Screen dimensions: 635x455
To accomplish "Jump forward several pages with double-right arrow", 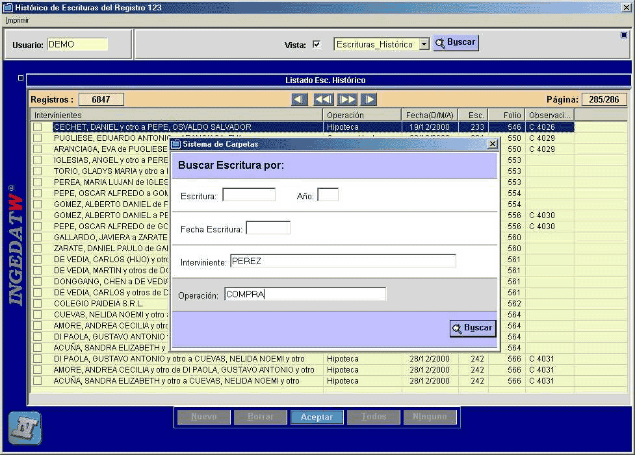I will coord(347,99).
